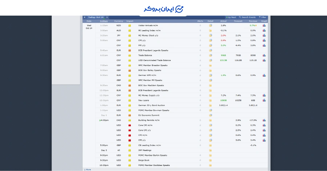Open the graph for New Loans
327x171 pixels.
[264, 101]
